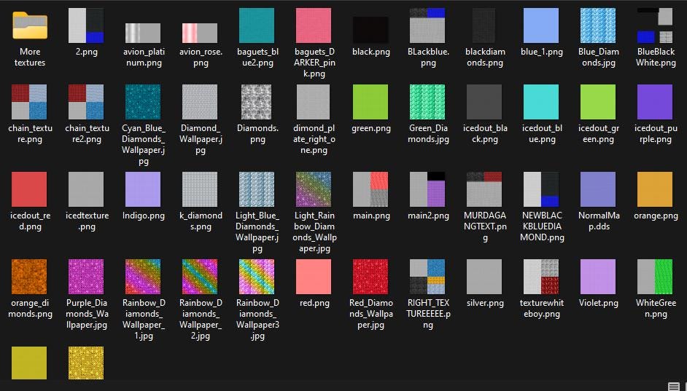The image size is (687, 391).
Task: Select icedout_black.png file icon
Action: tap(484, 102)
